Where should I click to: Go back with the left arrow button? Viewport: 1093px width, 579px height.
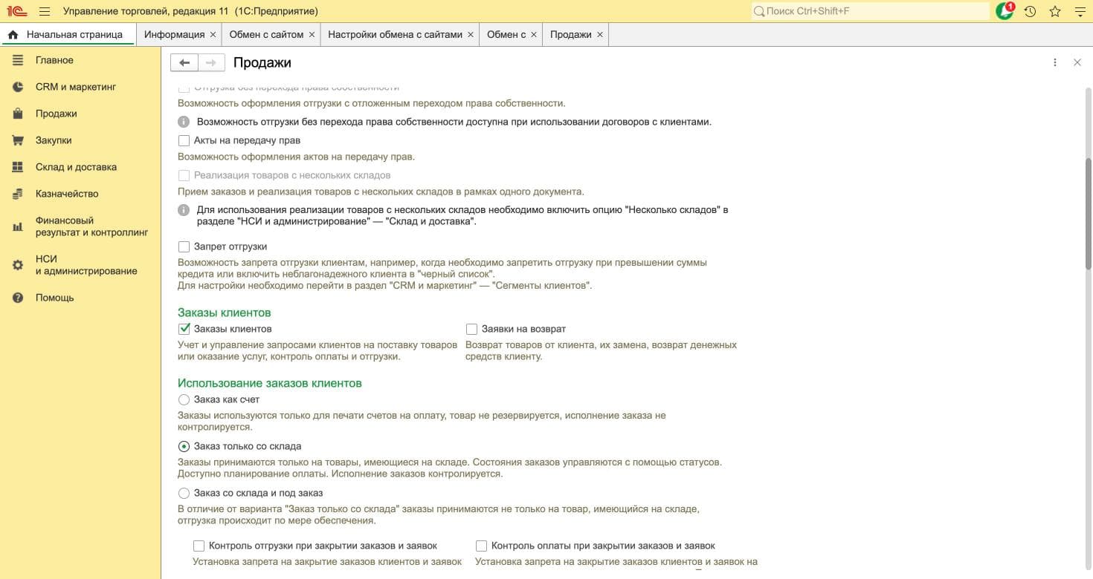click(x=184, y=63)
